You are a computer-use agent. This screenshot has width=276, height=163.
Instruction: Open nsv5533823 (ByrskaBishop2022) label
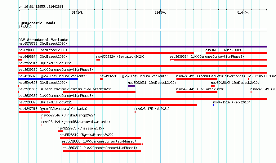(x=46, y=102)
